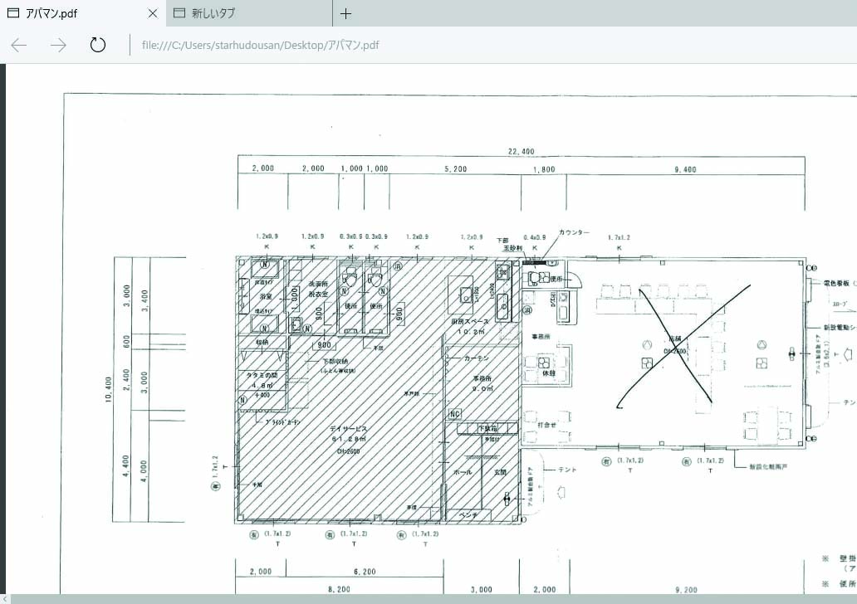This screenshot has height=604, width=857.
Task: Click the カウンター label
Action: click(x=574, y=232)
